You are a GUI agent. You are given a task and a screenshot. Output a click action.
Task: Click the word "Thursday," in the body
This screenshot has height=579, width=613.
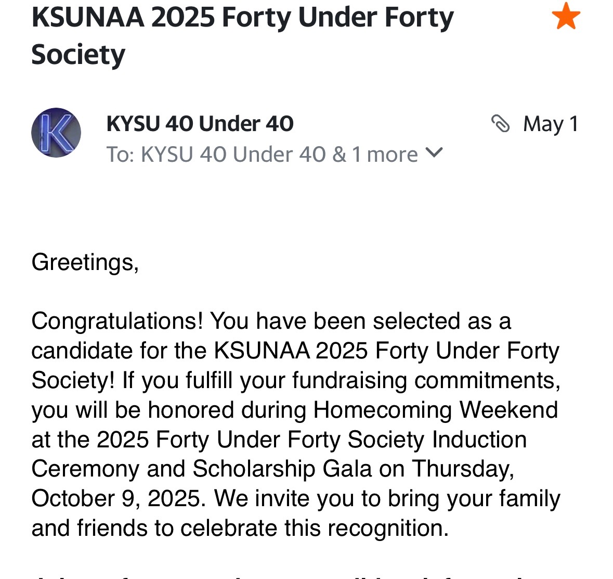[x=463, y=469]
